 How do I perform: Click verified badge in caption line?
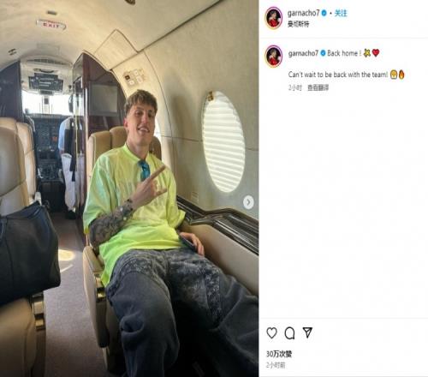click(323, 53)
